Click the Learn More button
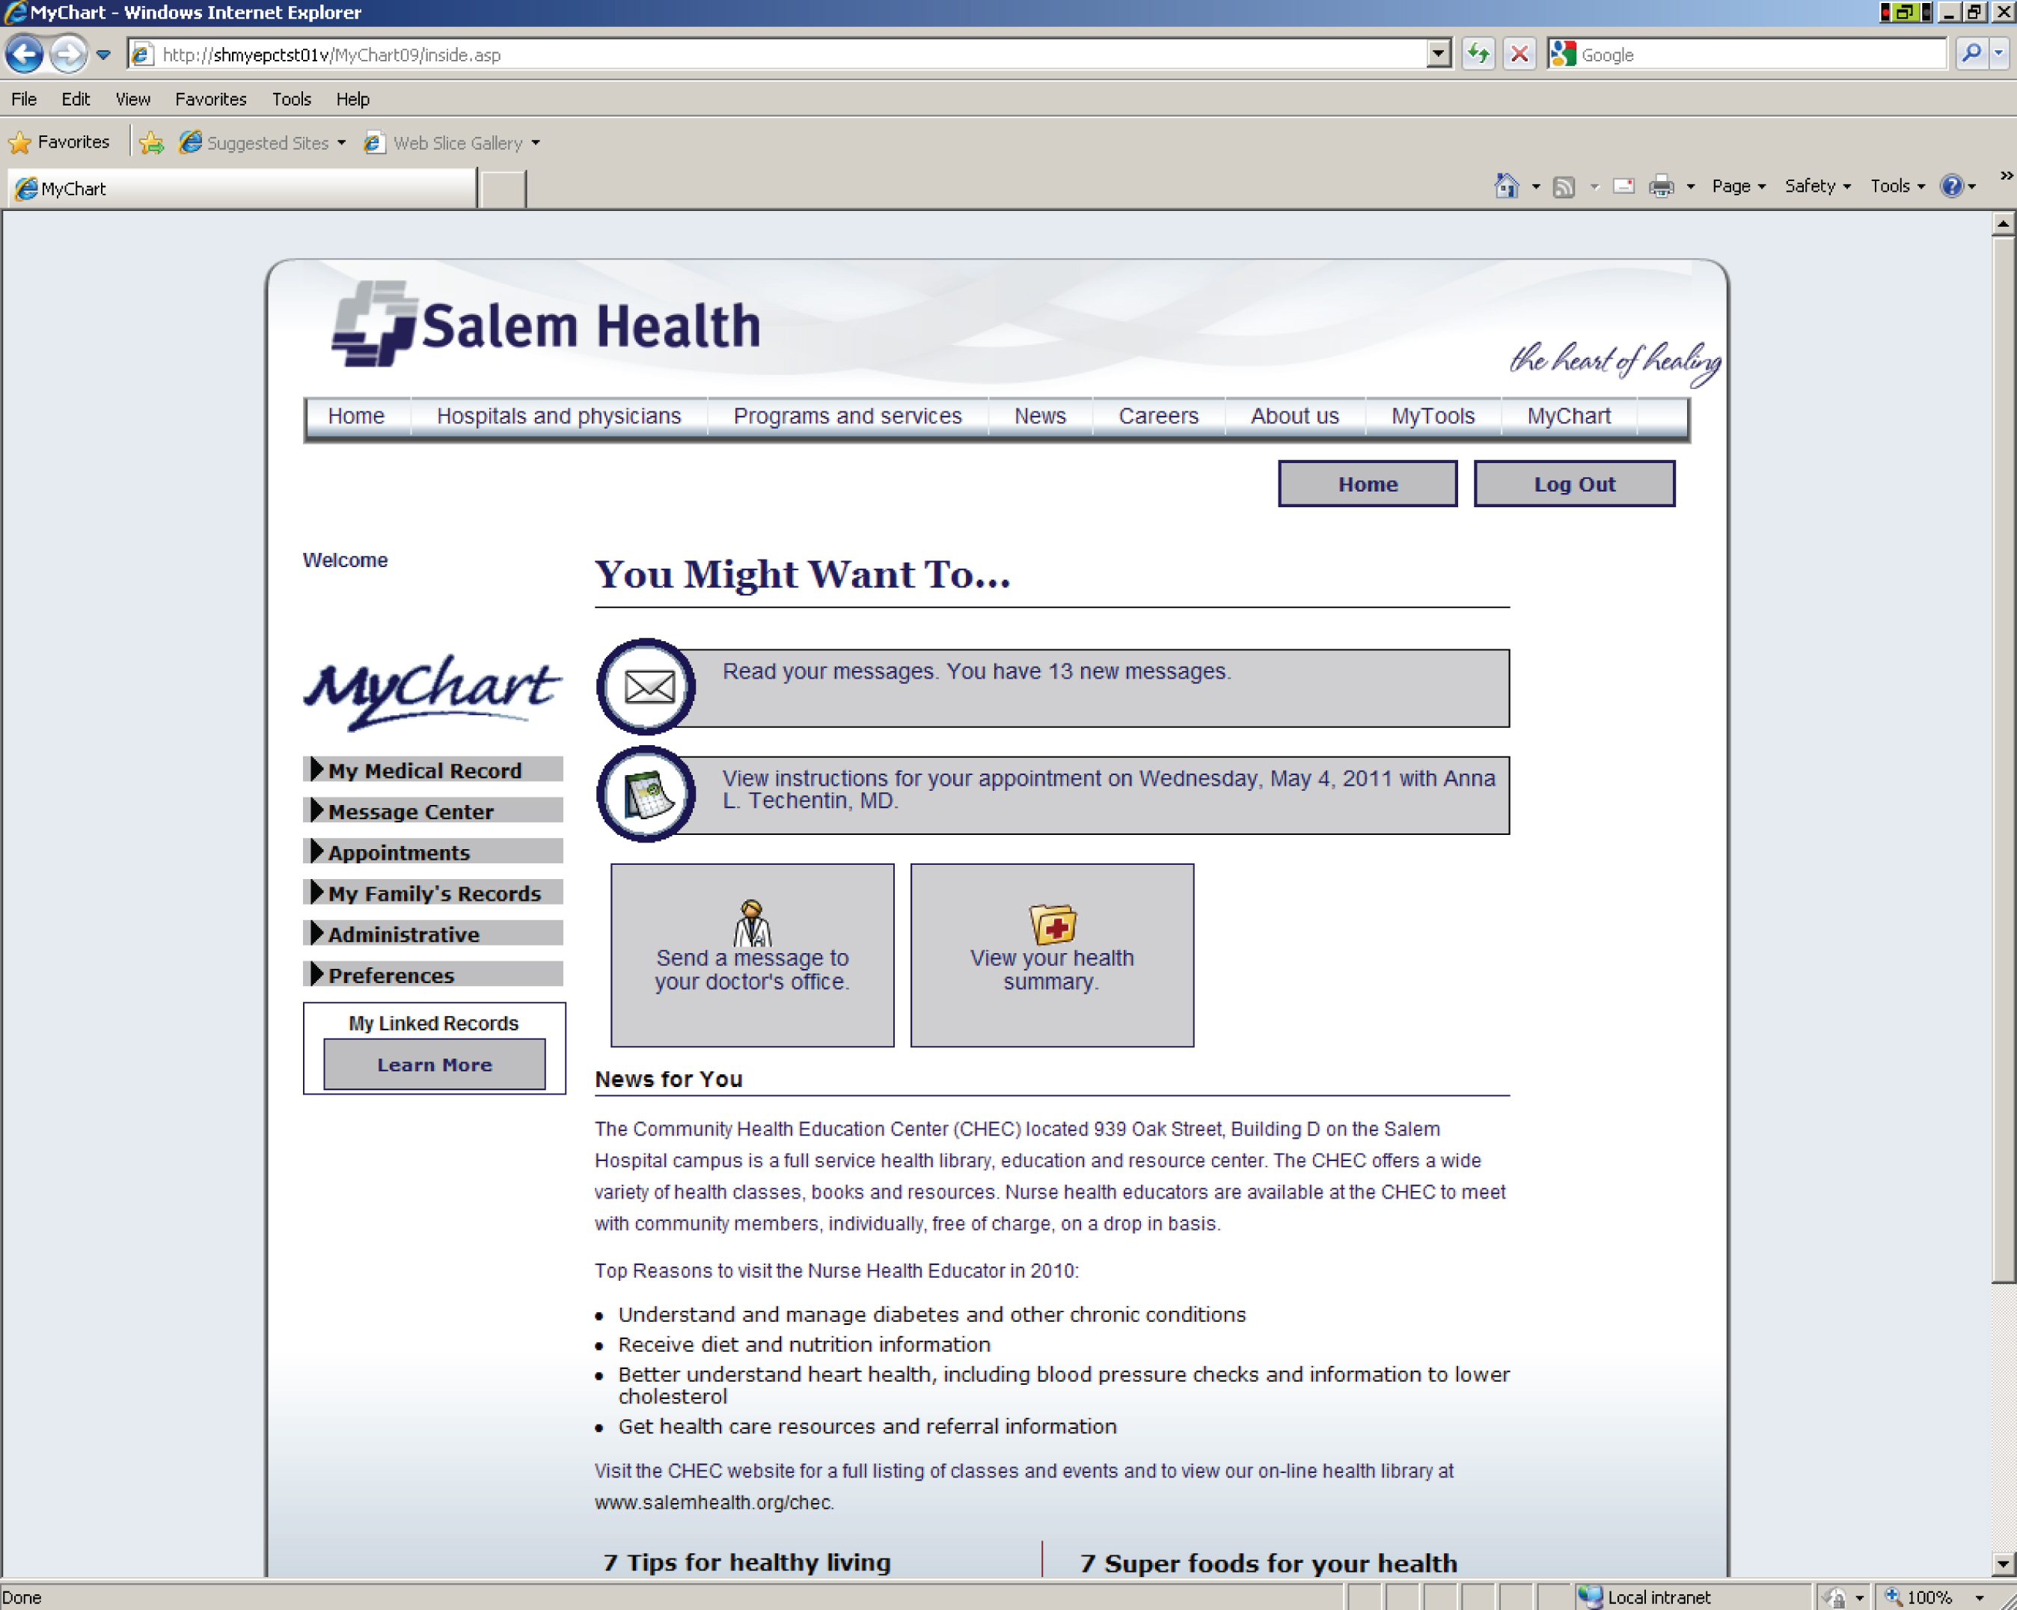This screenshot has height=1610, width=2017. [x=434, y=1065]
